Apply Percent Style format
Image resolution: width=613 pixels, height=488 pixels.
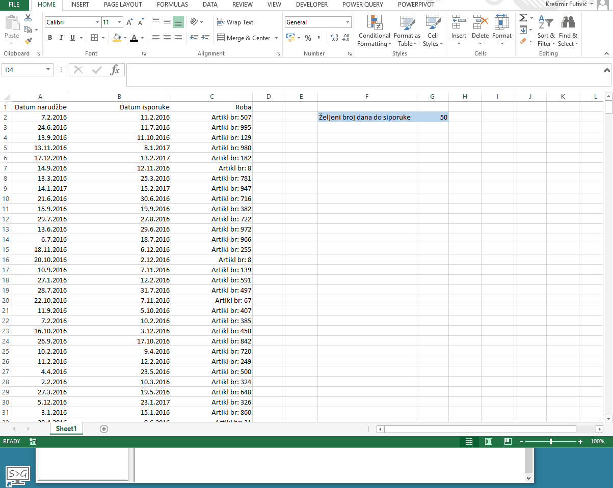(x=308, y=38)
